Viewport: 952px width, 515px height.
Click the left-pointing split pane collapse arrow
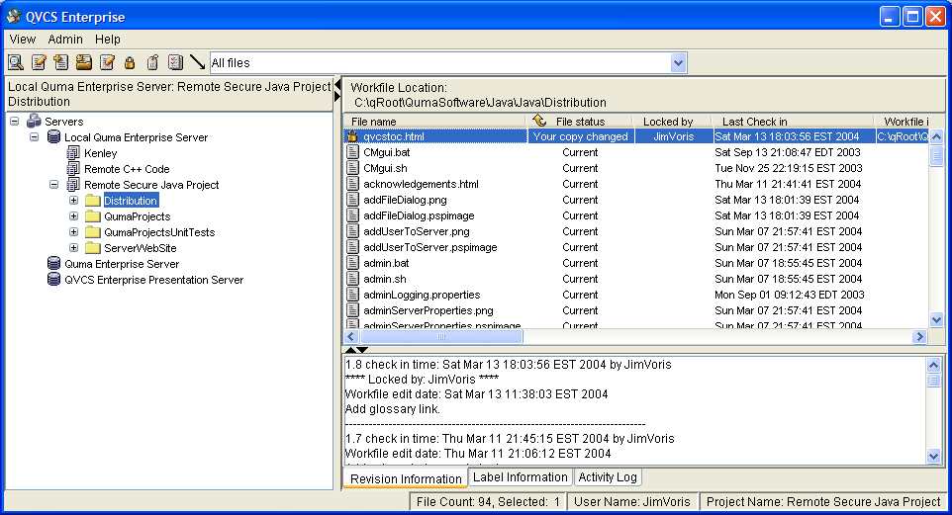(338, 85)
